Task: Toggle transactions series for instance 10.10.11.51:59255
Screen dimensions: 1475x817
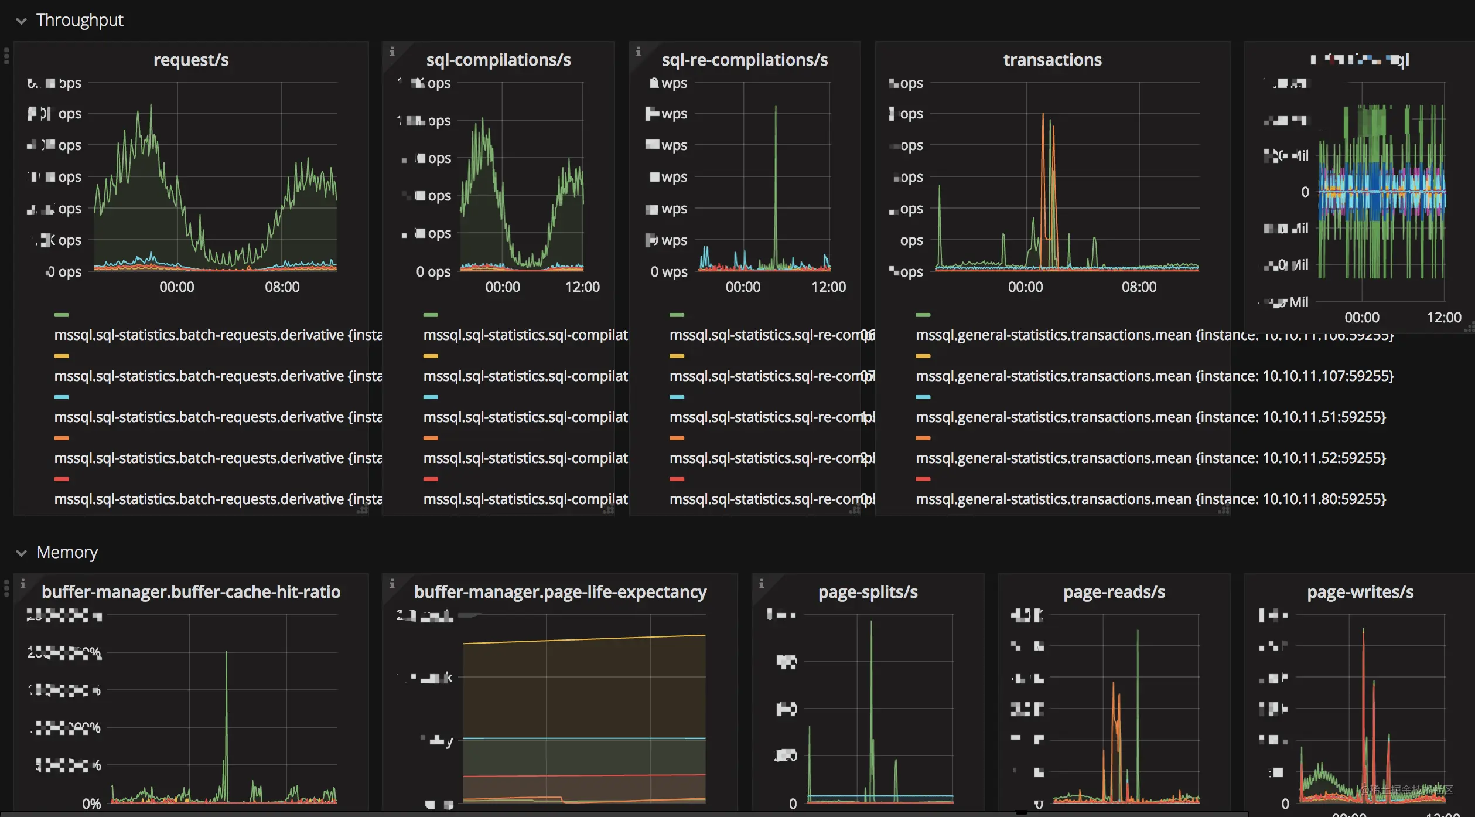Action: (1150, 417)
